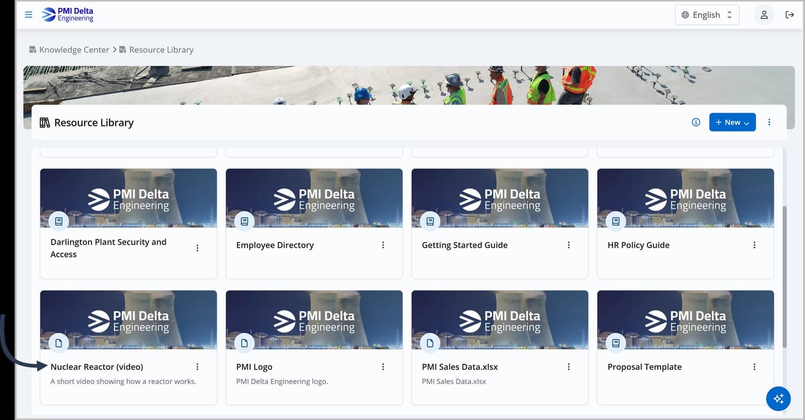Open the Getting Started Guide title
The height and width of the screenshot is (420, 805).
coord(465,245)
